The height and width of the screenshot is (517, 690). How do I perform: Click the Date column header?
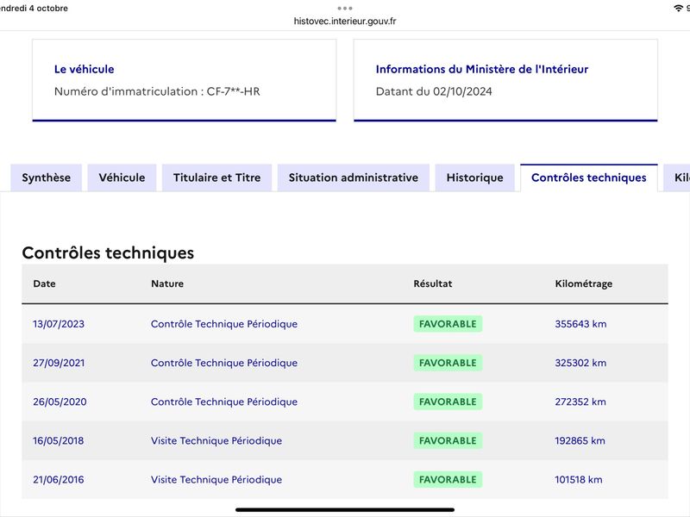click(x=45, y=283)
